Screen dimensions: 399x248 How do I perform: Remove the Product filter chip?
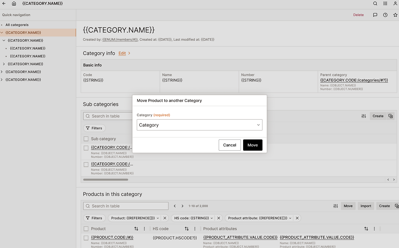click(x=165, y=218)
